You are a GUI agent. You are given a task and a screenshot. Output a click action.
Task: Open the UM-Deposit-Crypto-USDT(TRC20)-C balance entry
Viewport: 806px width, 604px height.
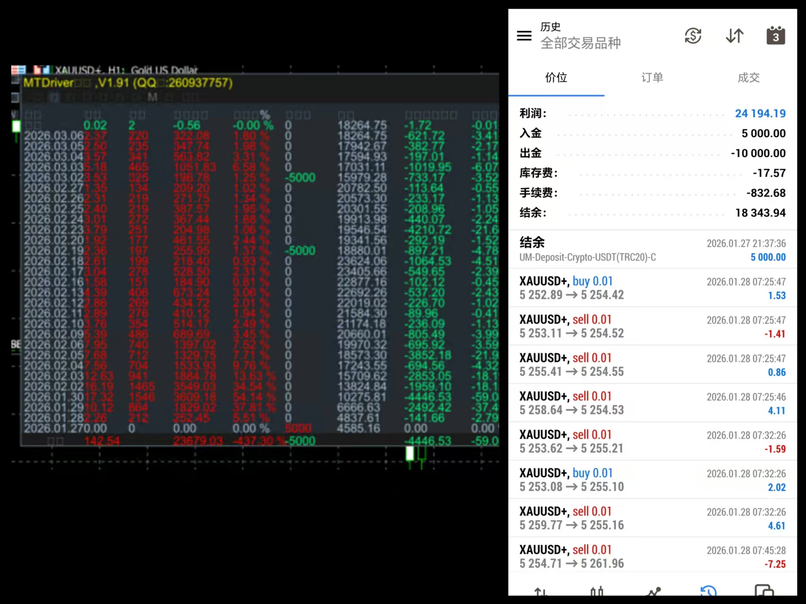[652, 249]
